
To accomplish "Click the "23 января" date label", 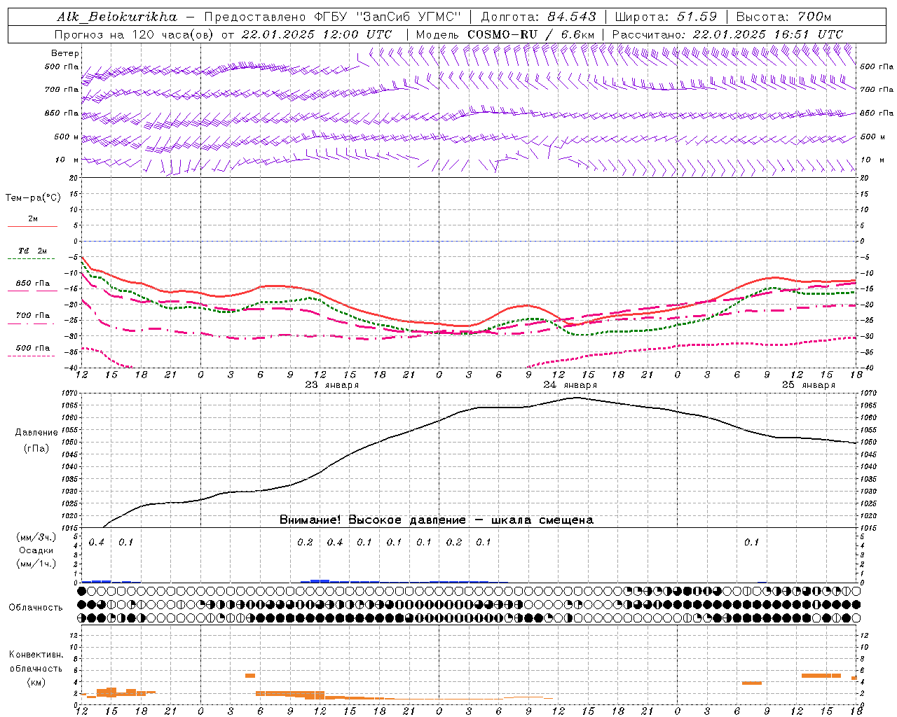I will 332,385.
